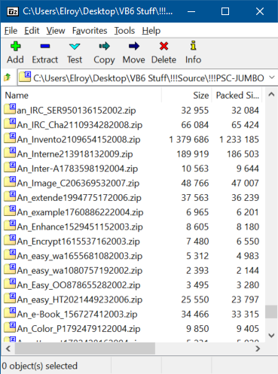Open the Tools menu
The width and height of the screenshot is (278, 374).
pos(124,31)
